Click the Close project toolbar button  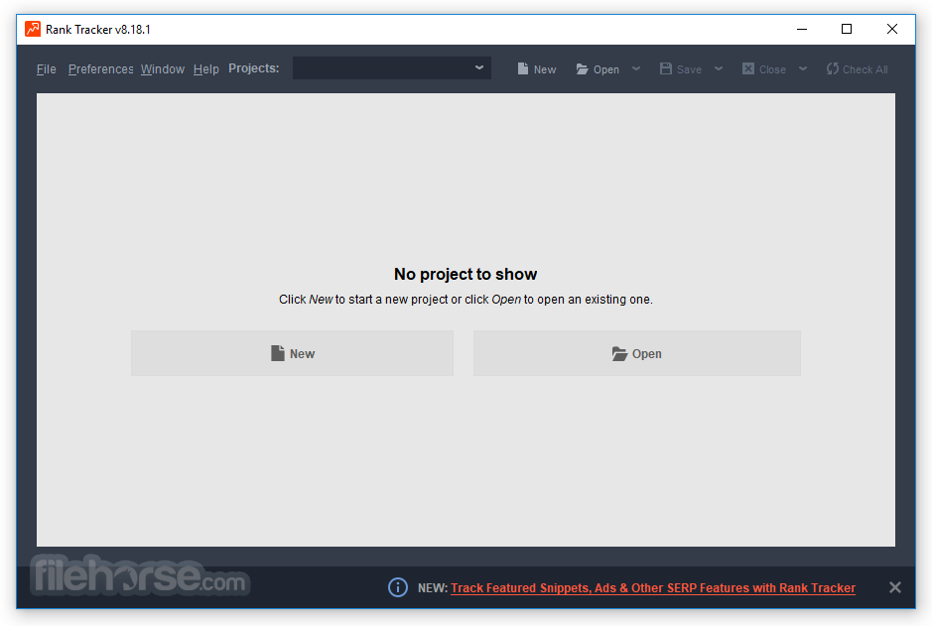click(764, 68)
